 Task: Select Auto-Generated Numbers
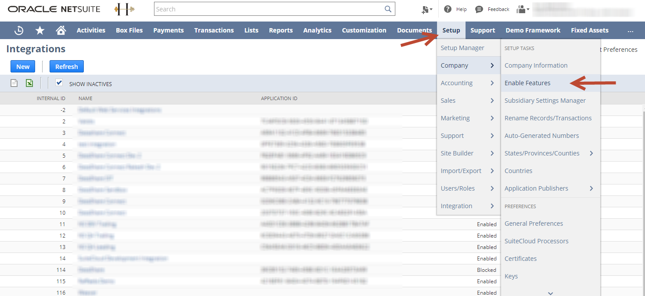pyautogui.click(x=542, y=136)
